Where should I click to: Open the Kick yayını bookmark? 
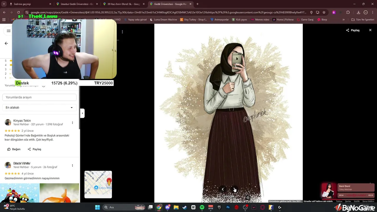pyautogui.click(x=239, y=19)
